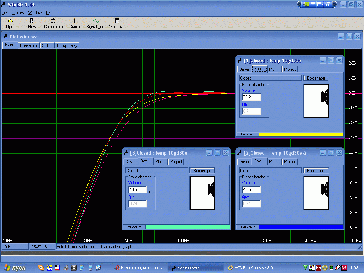The image size is (364, 273).
Task: Click the New project toolbar icon
Action: pos(32,23)
